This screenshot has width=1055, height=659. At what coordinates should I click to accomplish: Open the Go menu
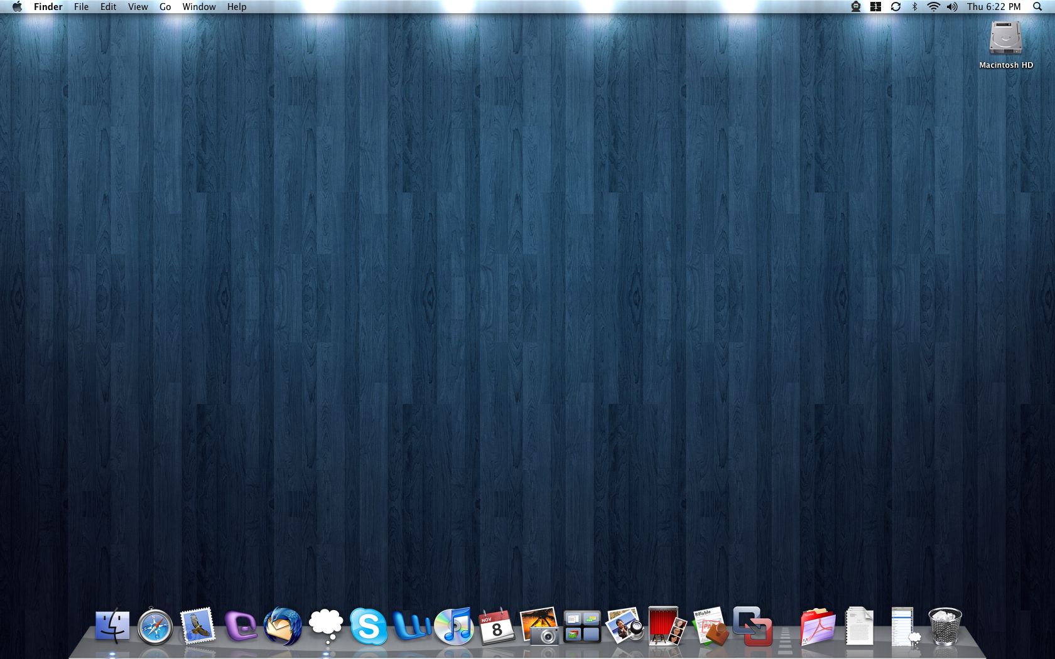tap(165, 7)
